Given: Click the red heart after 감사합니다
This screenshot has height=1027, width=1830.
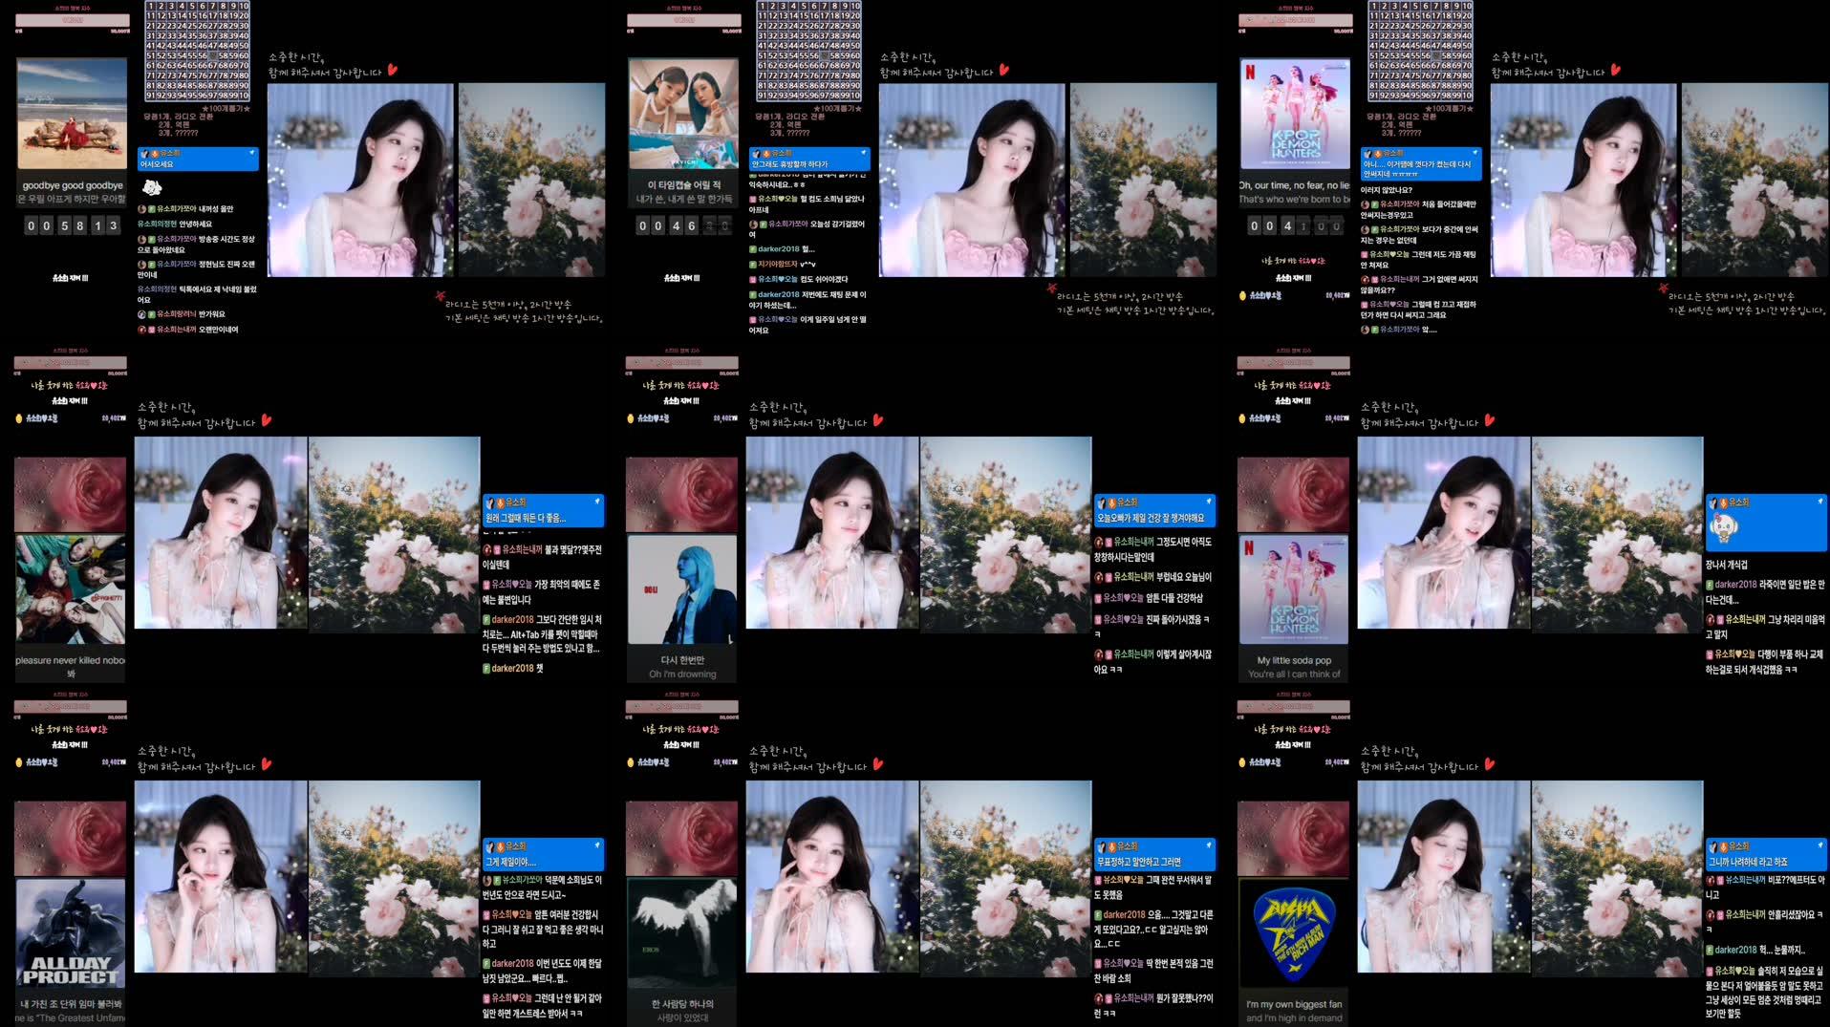Looking at the screenshot, I should 392,69.
